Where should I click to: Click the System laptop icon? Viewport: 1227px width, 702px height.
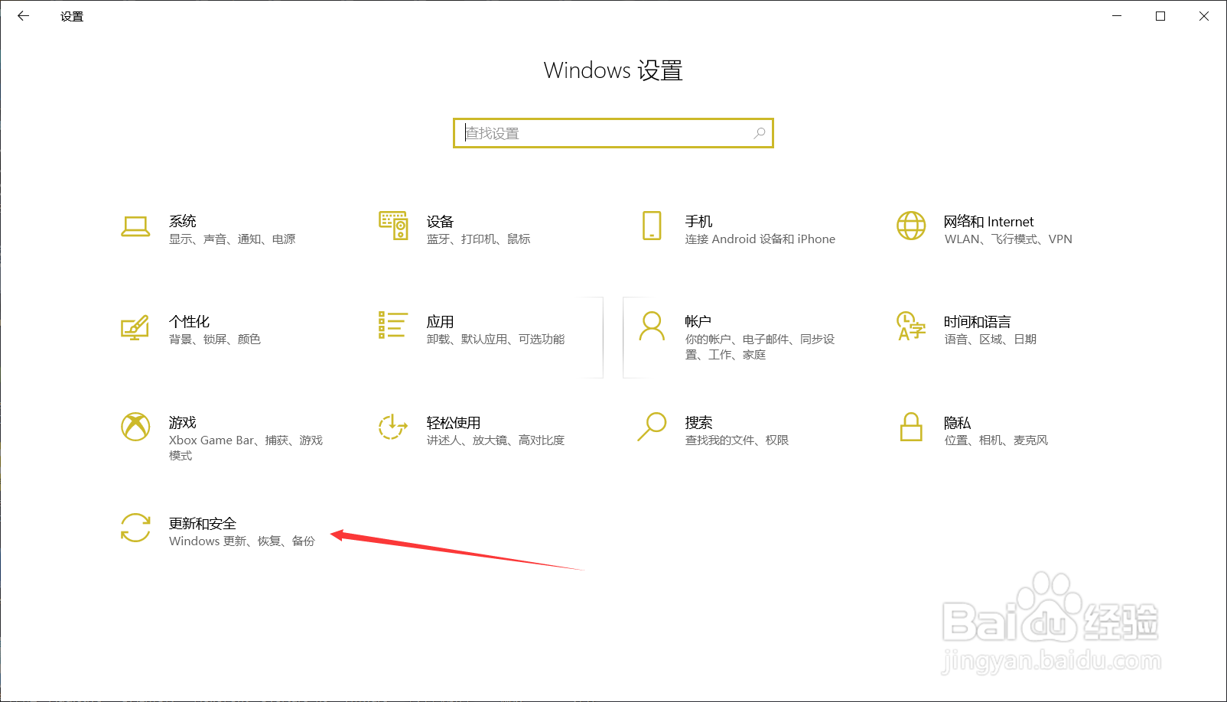point(135,226)
